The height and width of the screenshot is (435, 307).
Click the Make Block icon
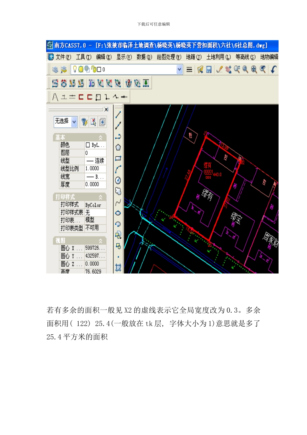118,246
